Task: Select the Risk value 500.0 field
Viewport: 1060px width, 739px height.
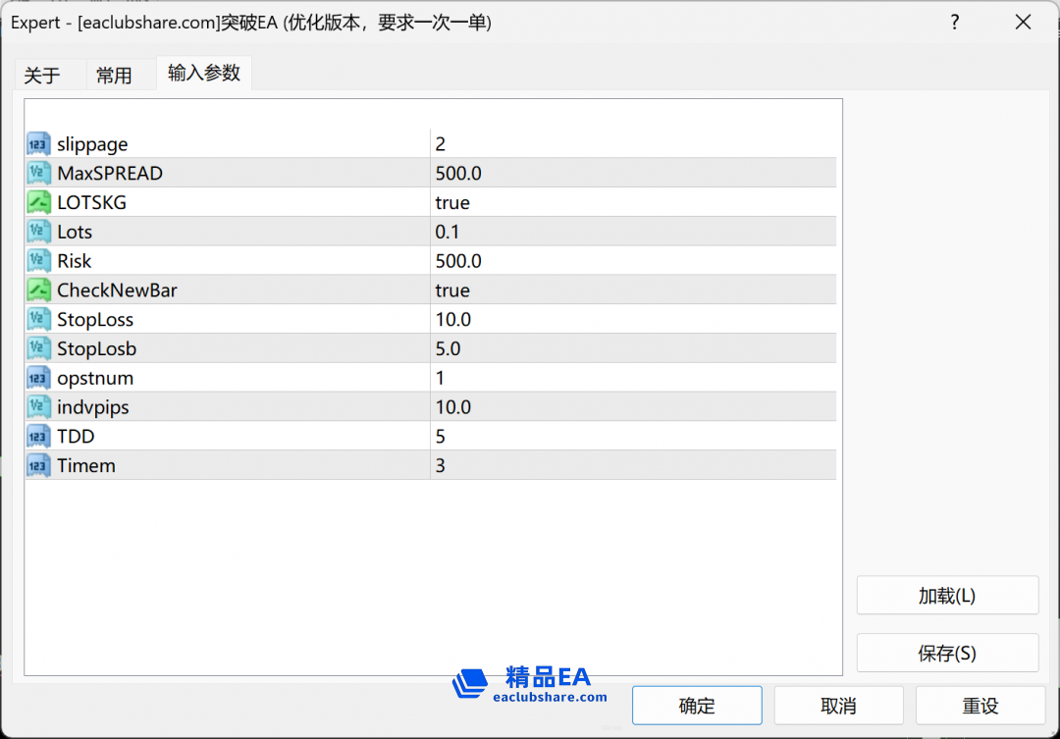Action: pos(633,261)
